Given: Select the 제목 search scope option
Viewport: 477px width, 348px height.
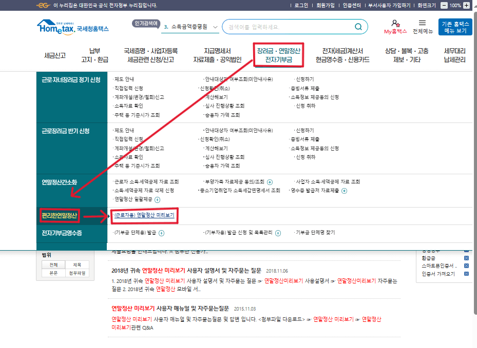Looking at the screenshot, I should point(77,265).
